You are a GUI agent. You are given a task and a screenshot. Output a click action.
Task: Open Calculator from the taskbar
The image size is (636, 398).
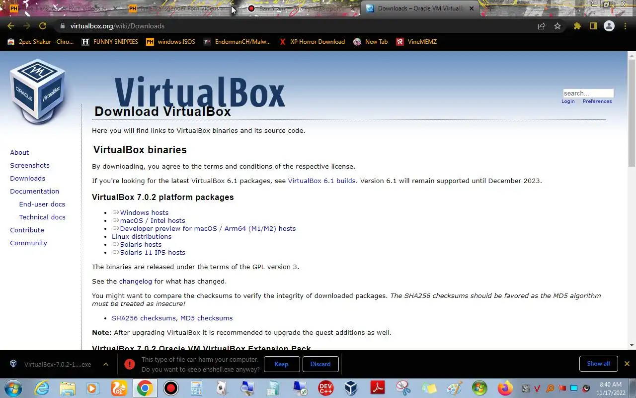[197, 388]
